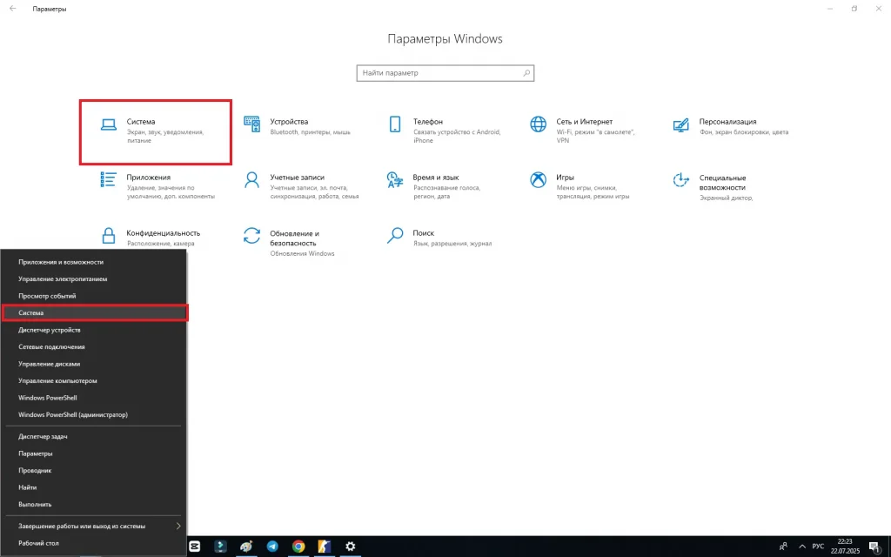
Task: Open Проводник from context menu
Action: pos(93,471)
